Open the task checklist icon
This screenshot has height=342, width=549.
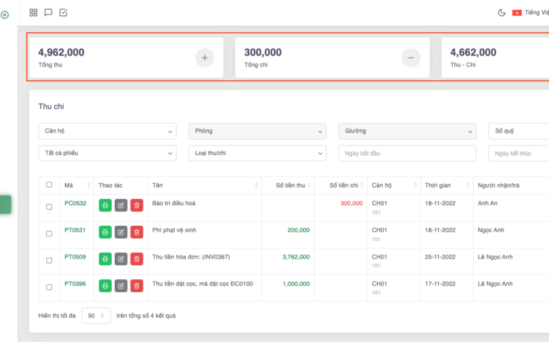click(63, 12)
